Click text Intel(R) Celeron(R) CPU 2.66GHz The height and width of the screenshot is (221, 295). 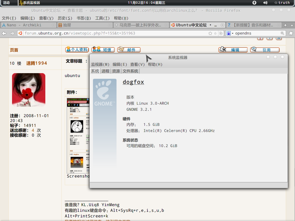pyautogui.click(x=179, y=131)
